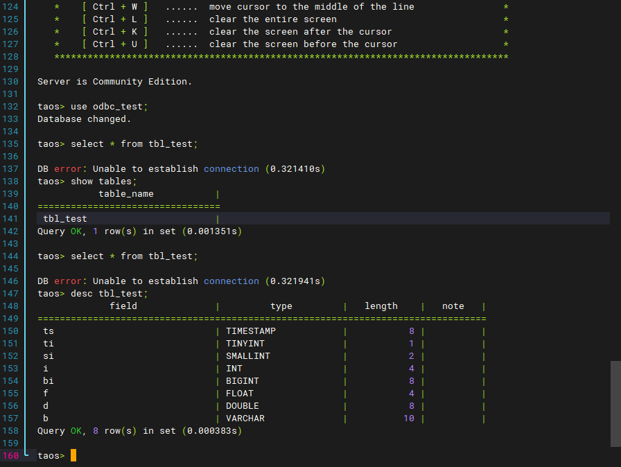Click the TIMESTAMP type cell

(251, 331)
